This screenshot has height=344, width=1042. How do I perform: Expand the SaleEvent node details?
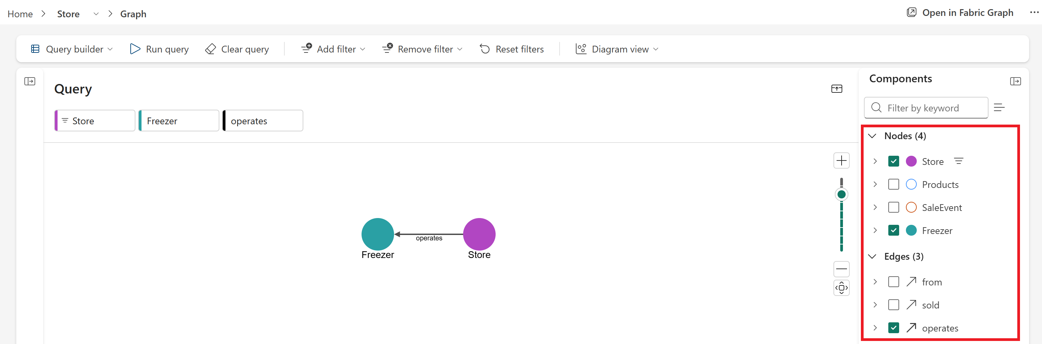pos(875,207)
